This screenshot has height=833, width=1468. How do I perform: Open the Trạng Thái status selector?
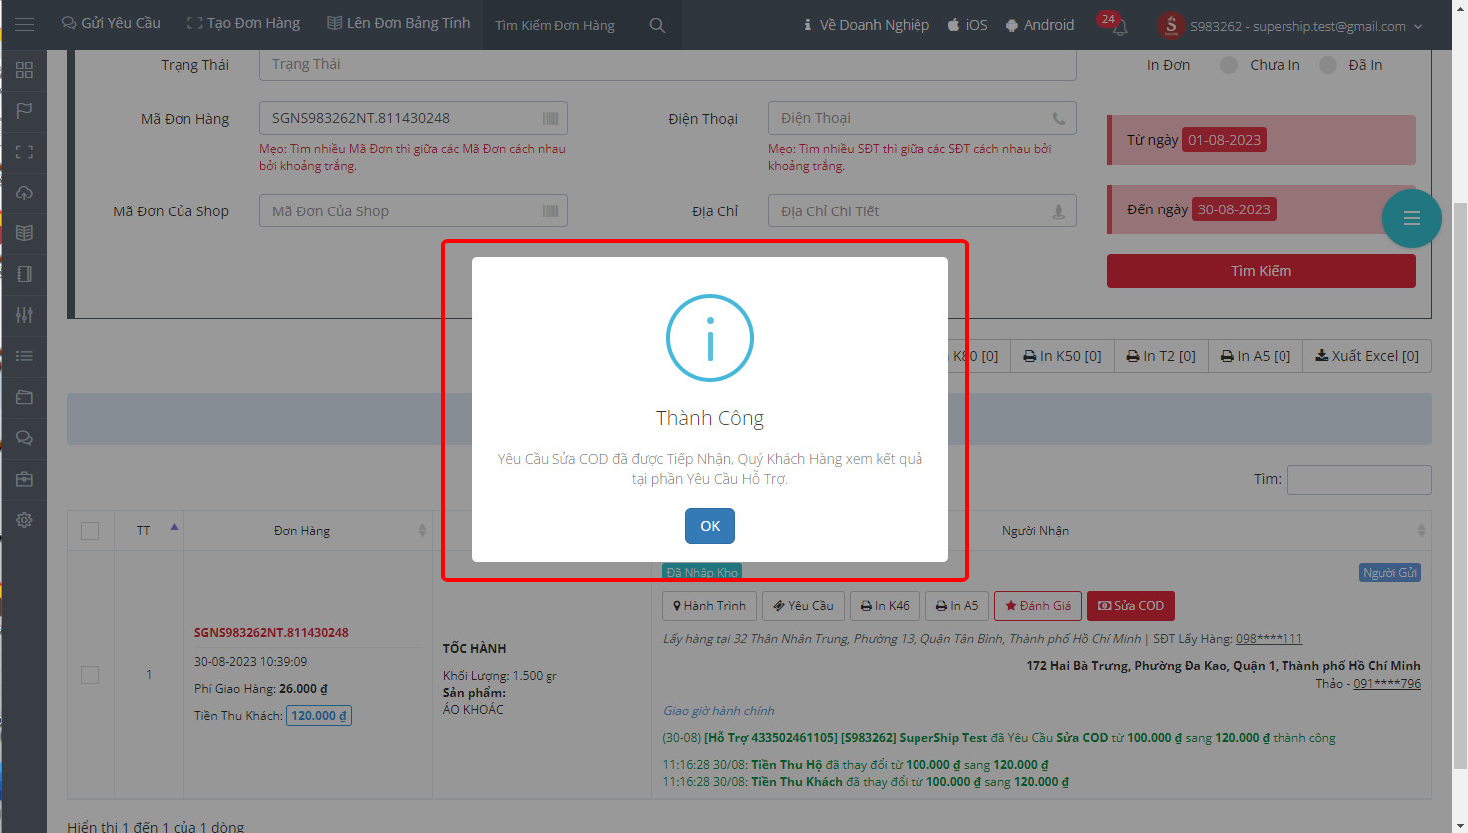(x=667, y=64)
